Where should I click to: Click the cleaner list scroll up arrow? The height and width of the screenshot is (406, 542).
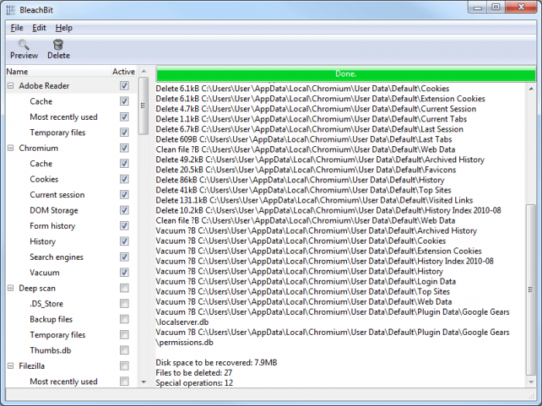[x=143, y=71]
